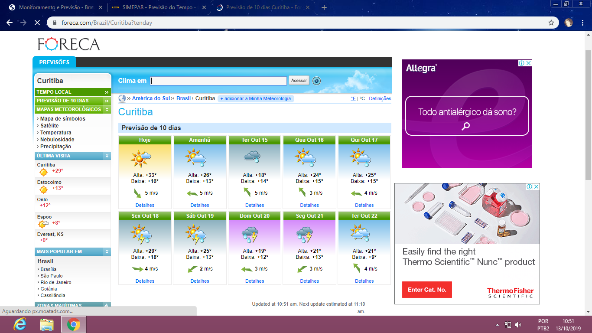Click the Ter Out 15 rain cloud icon
This screenshot has width=592, height=333.
pyautogui.click(x=251, y=157)
